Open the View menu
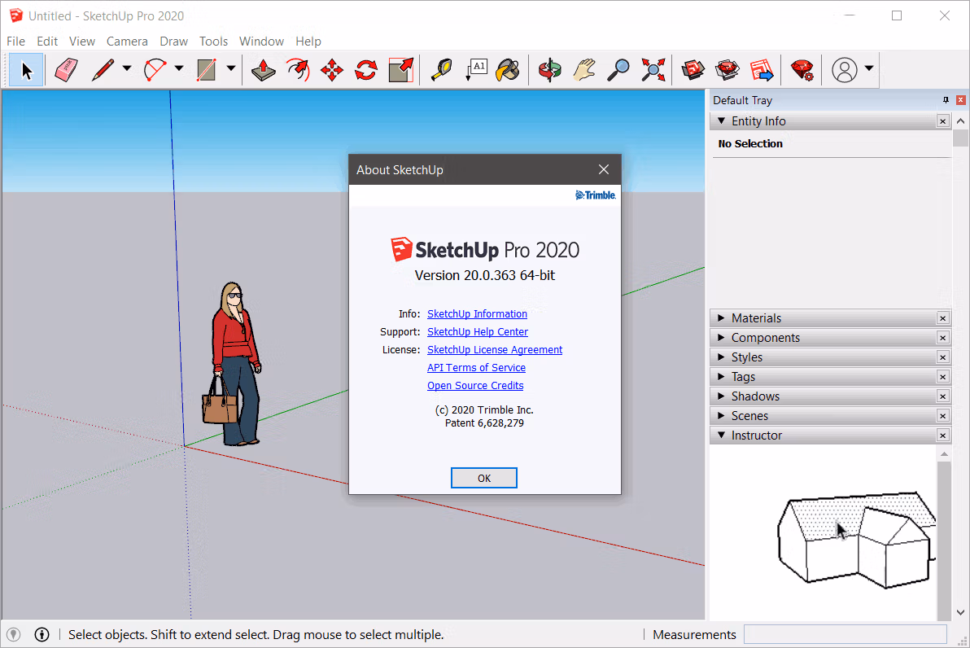Image resolution: width=970 pixels, height=648 pixels. (82, 42)
